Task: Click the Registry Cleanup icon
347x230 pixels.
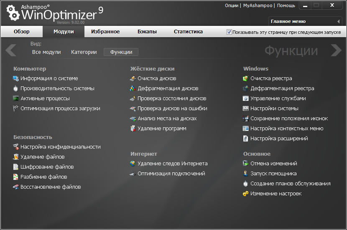Action: pyautogui.click(x=246, y=78)
